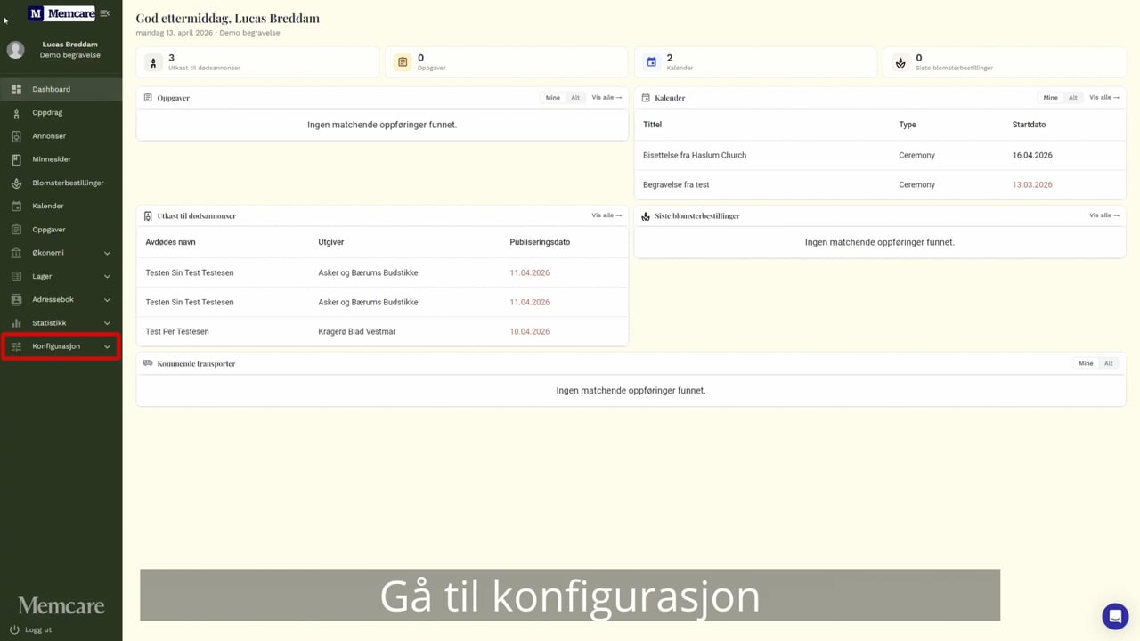Click the Kalender summary card icon
The width and height of the screenshot is (1140, 641).
pyautogui.click(x=651, y=62)
